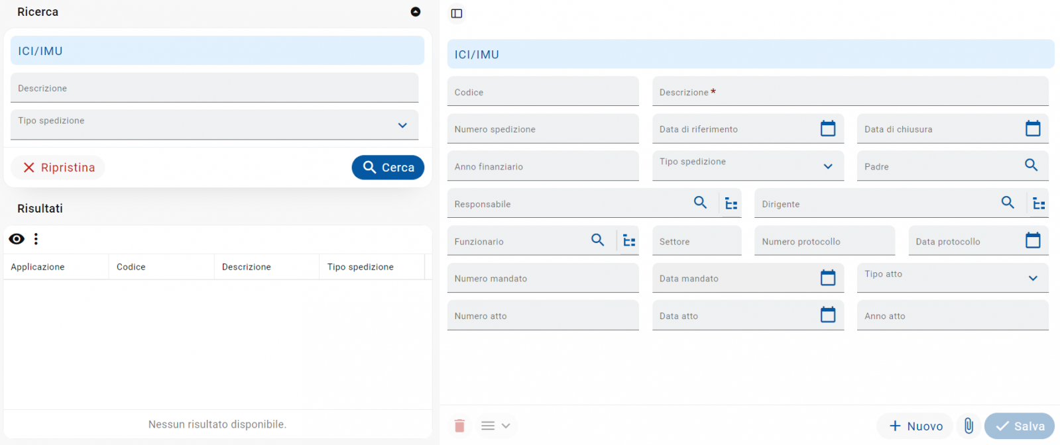This screenshot has height=445, width=1060.
Task: Search lookup icon in Dirigente field
Action: [x=1008, y=203]
